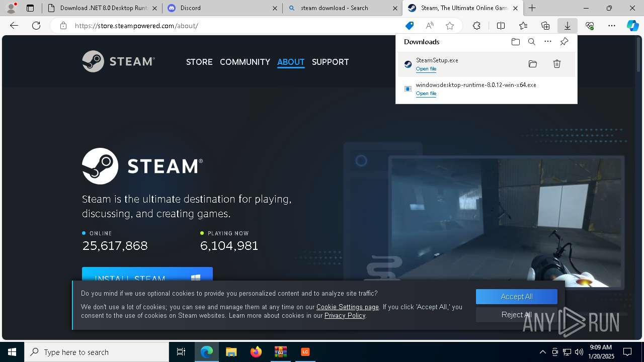View site information lock icon
The width and height of the screenshot is (644, 362).
[63, 26]
